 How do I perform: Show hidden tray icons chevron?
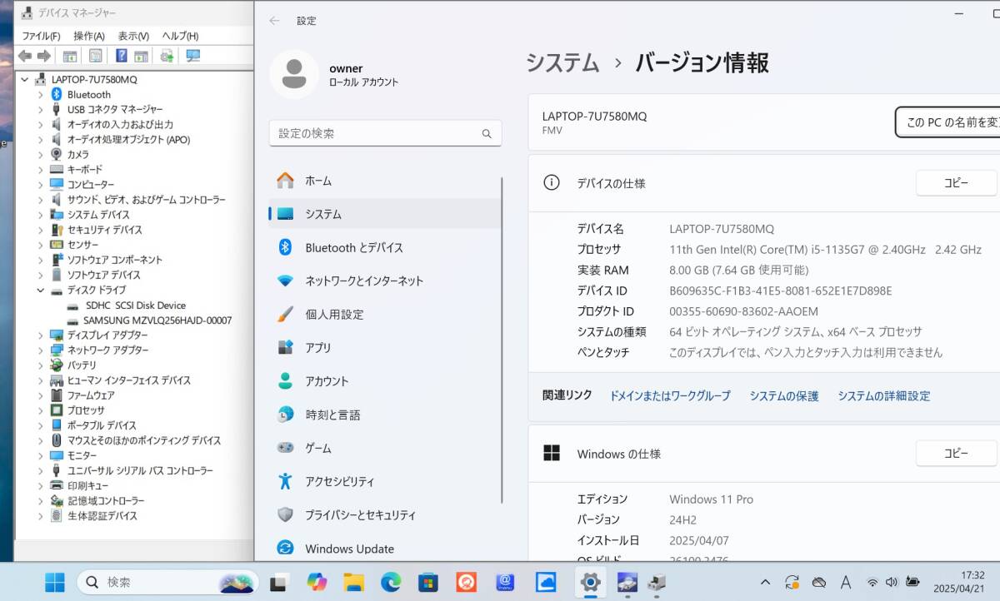pyautogui.click(x=765, y=582)
